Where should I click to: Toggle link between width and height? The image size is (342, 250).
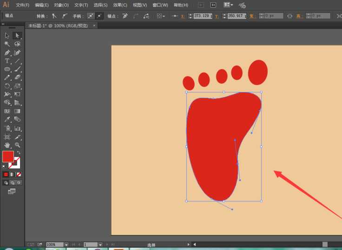[x=289, y=16]
